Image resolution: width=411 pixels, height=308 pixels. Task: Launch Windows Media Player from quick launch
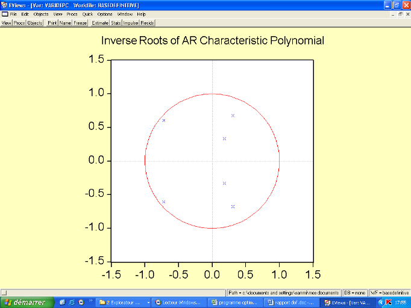click(x=81, y=303)
